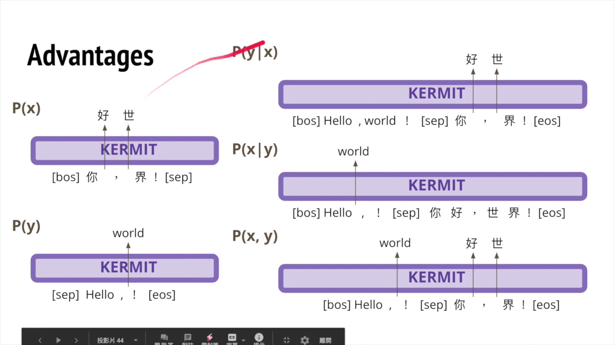The width and height of the screenshot is (614, 345).
Task: Open the tips info icon
Action: click(259, 339)
